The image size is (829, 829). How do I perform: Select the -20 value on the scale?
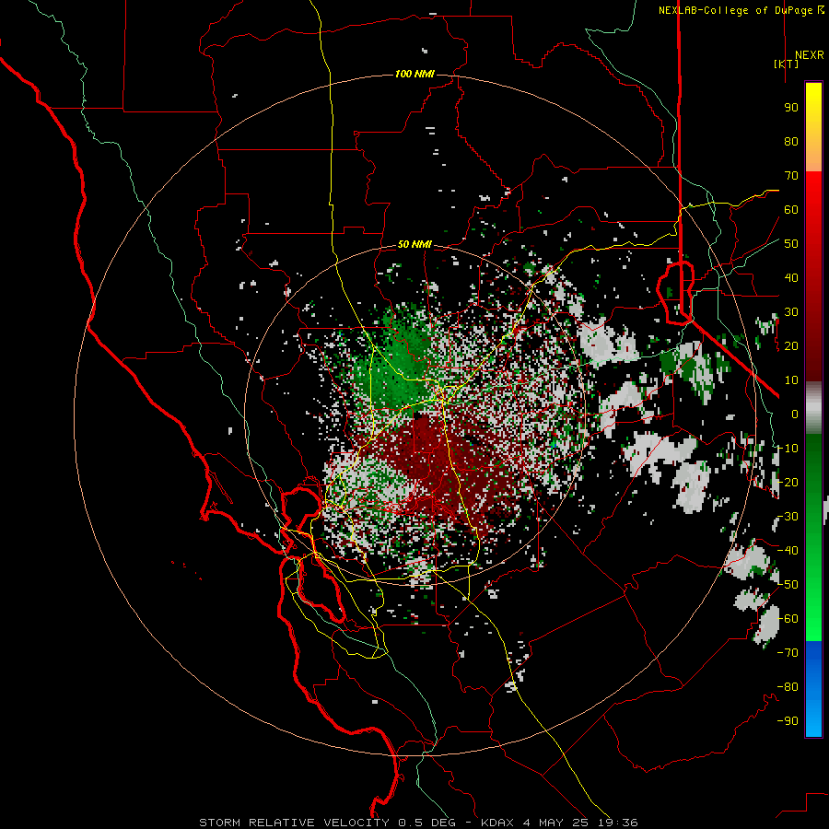point(788,482)
